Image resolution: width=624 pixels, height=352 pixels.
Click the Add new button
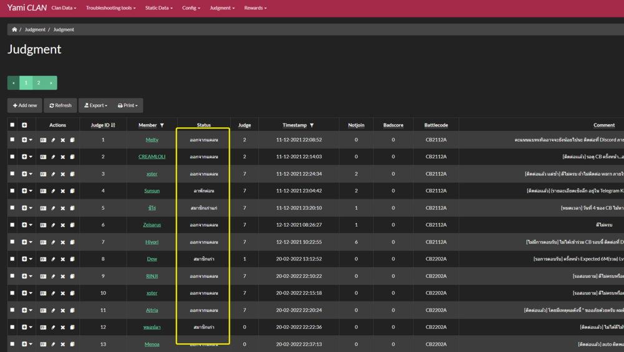[x=25, y=105]
